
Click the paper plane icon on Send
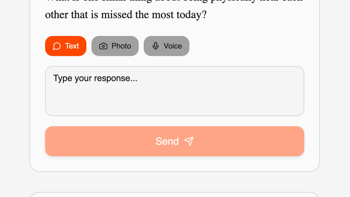tap(189, 141)
